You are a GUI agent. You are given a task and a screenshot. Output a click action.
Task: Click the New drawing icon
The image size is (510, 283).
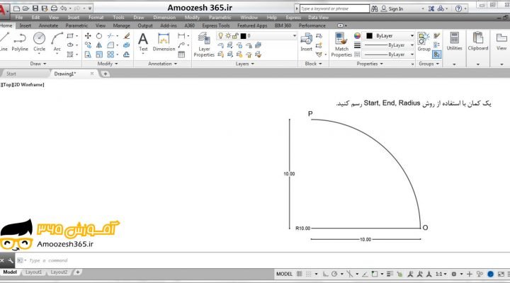coord(16,8)
